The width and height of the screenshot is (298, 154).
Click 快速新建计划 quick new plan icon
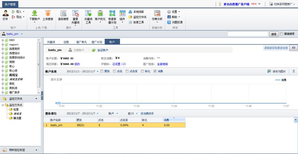[112, 13]
